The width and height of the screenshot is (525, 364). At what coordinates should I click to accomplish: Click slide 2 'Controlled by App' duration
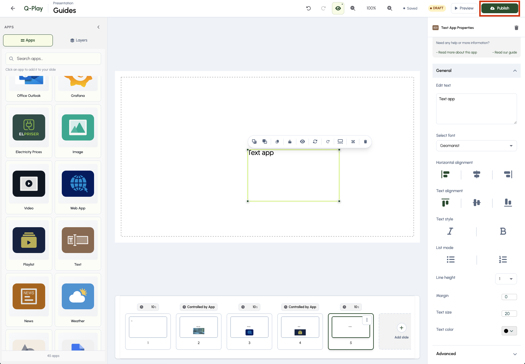[x=199, y=307]
